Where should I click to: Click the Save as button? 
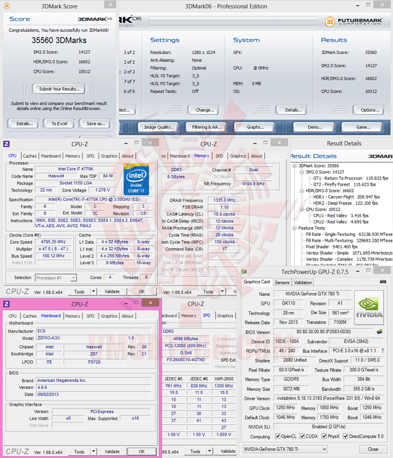96,123
